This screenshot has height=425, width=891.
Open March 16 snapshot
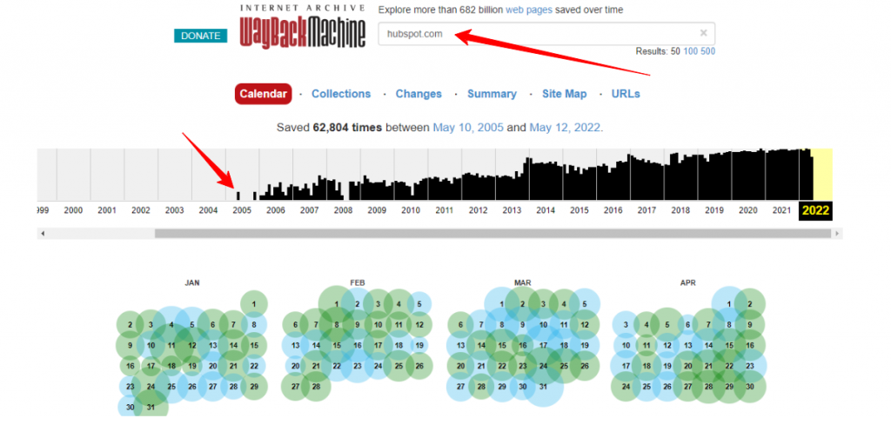tap(523, 345)
